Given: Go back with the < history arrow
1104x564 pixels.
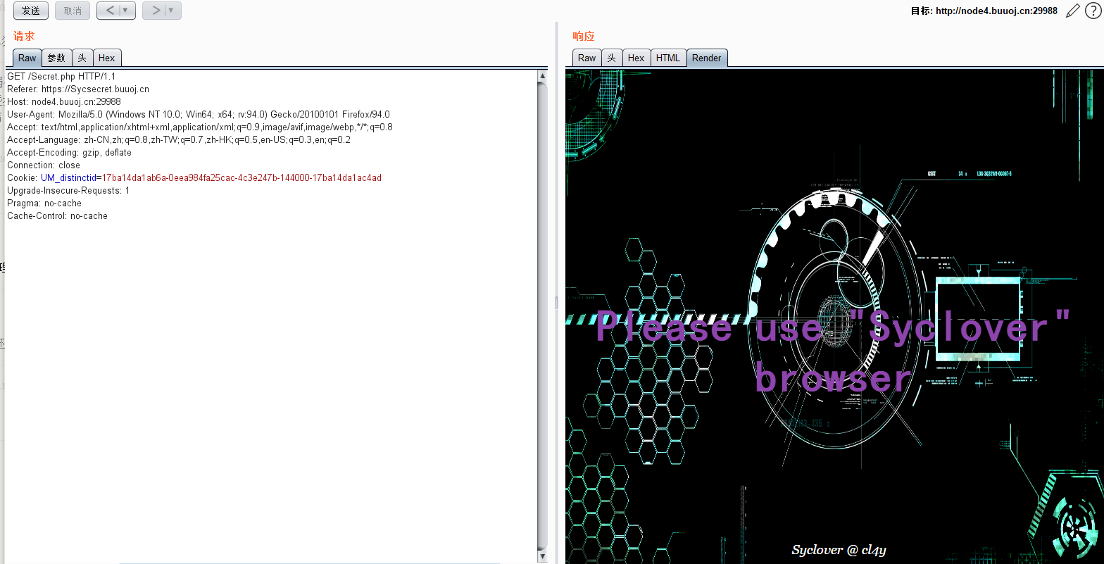Looking at the screenshot, I should pos(110,11).
